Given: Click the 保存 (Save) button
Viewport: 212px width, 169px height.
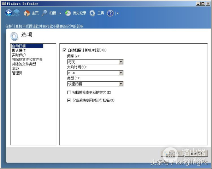Looking at the screenshot, I should click(x=172, y=153).
